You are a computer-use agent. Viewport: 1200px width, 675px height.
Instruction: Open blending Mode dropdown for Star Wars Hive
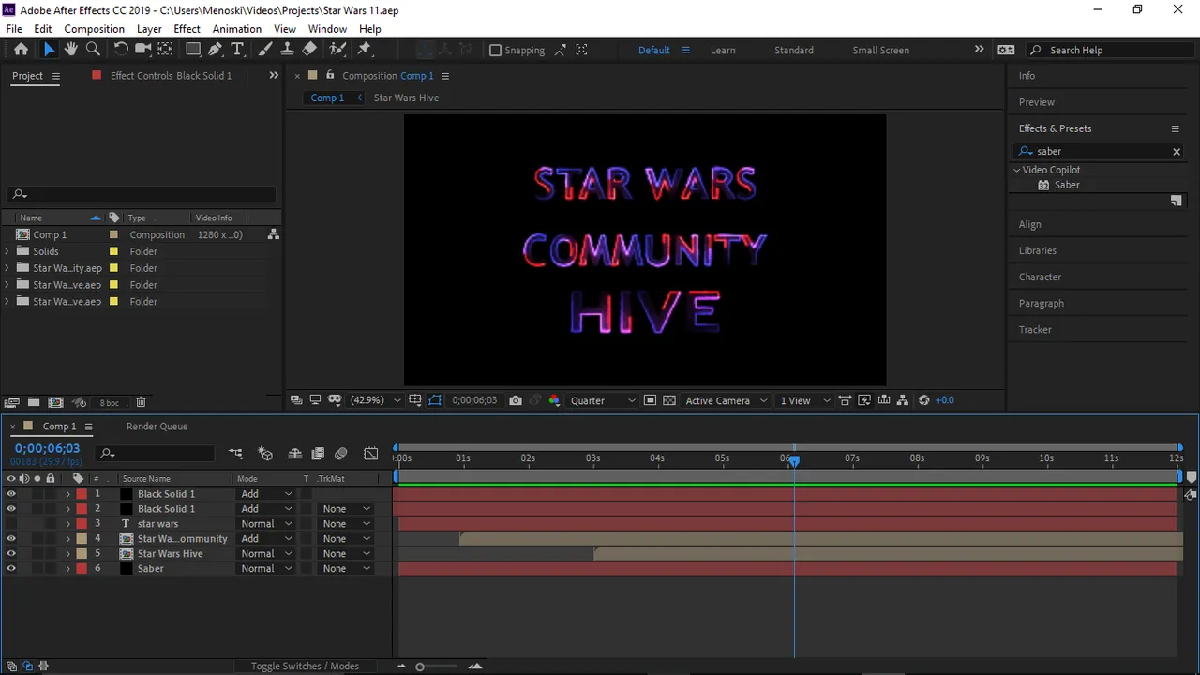(266, 554)
